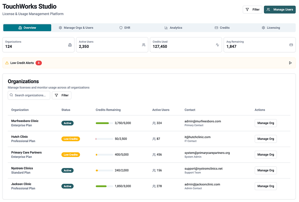Click the credit card icon in Avg Remaining card
The image size is (299, 202).
291,45
